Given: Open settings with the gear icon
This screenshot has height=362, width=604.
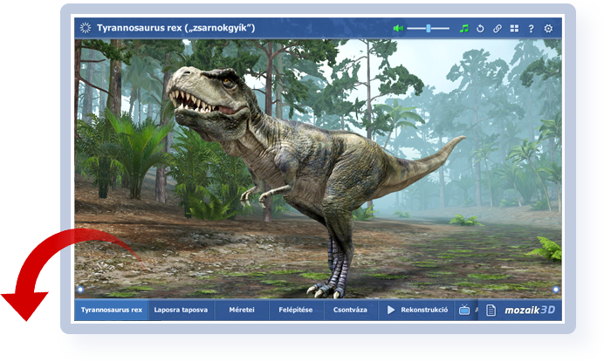Looking at the screenshot, I should (548, 28).
